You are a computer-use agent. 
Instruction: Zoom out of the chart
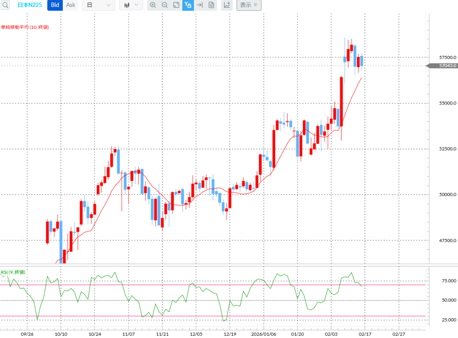(x=164, y=5)
